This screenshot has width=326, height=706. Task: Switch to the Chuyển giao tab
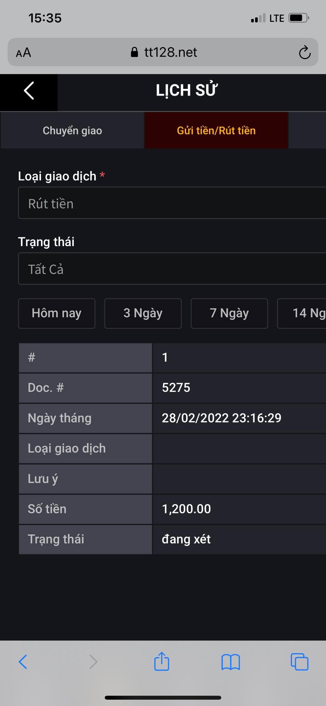72,130
